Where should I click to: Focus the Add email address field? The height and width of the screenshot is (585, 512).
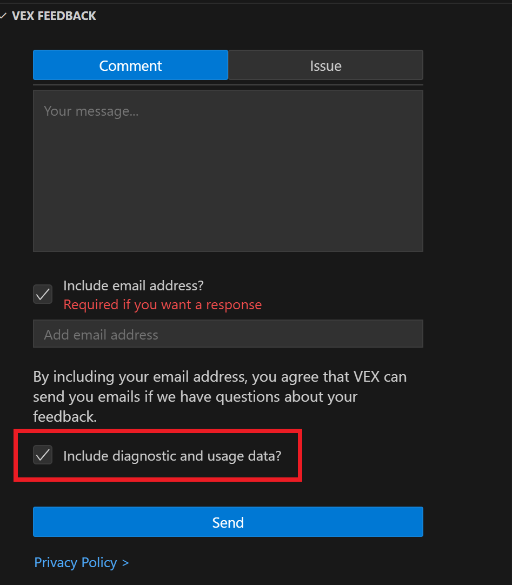tap(228, 334)
